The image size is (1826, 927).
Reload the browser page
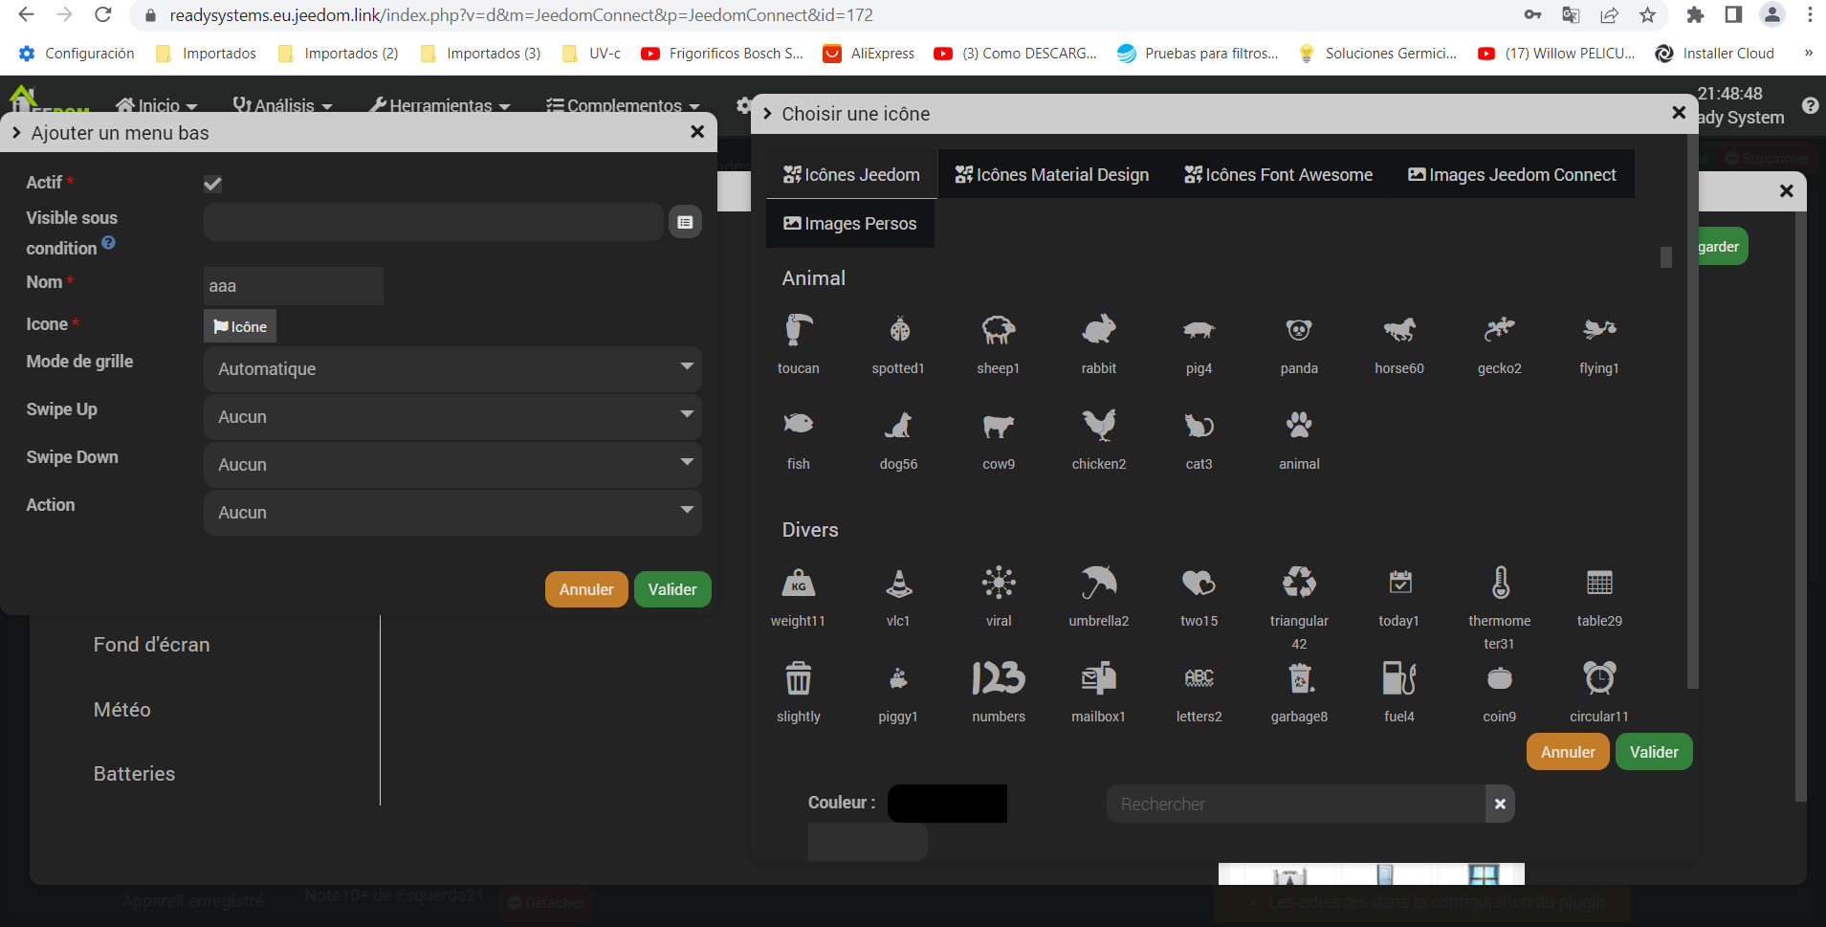pyautogui.click(x=103, y=15)
